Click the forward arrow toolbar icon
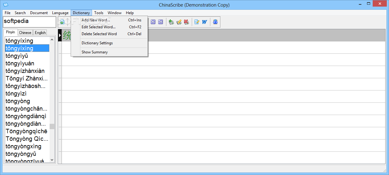The image size is (389, 175). click(160, 22)
